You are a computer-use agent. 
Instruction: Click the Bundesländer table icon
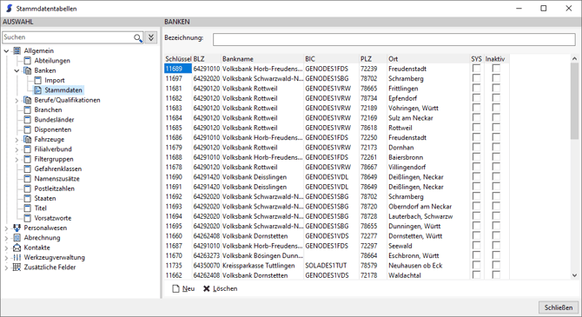click(28, 120)
